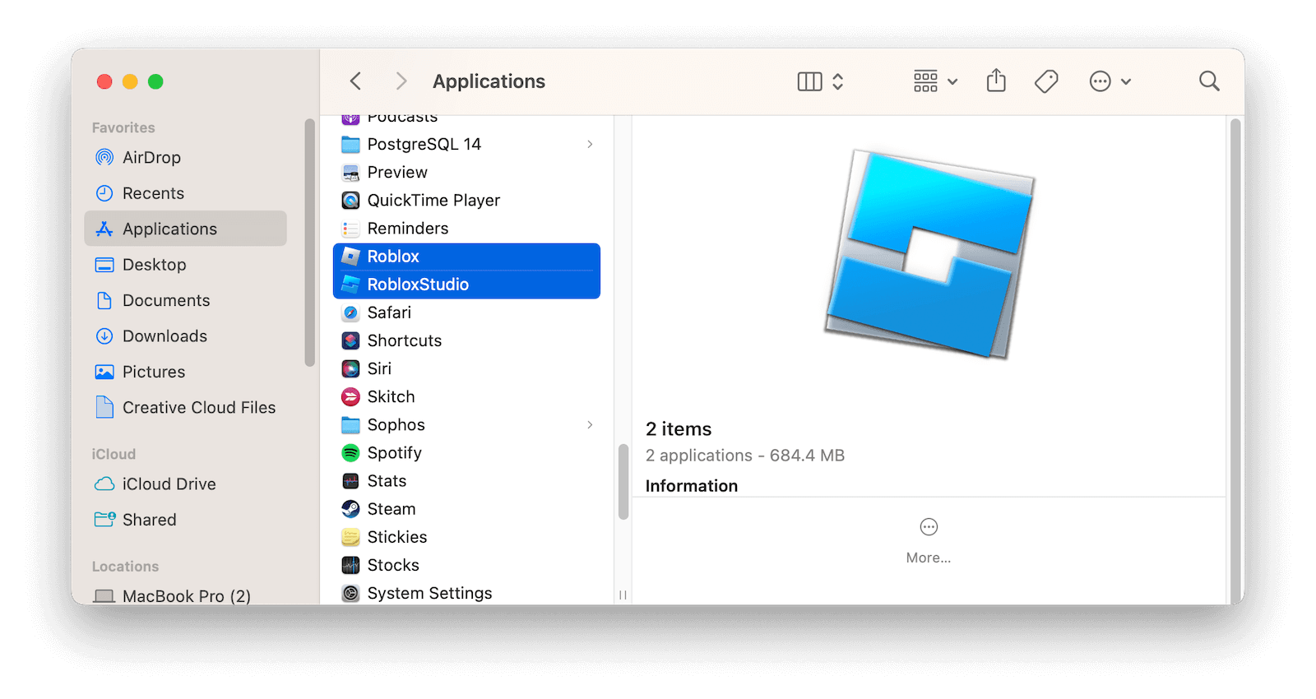This screenshot has width=1316, height=699.
Task: Click the Spotify green icon
Action: [x=350, y=453]
